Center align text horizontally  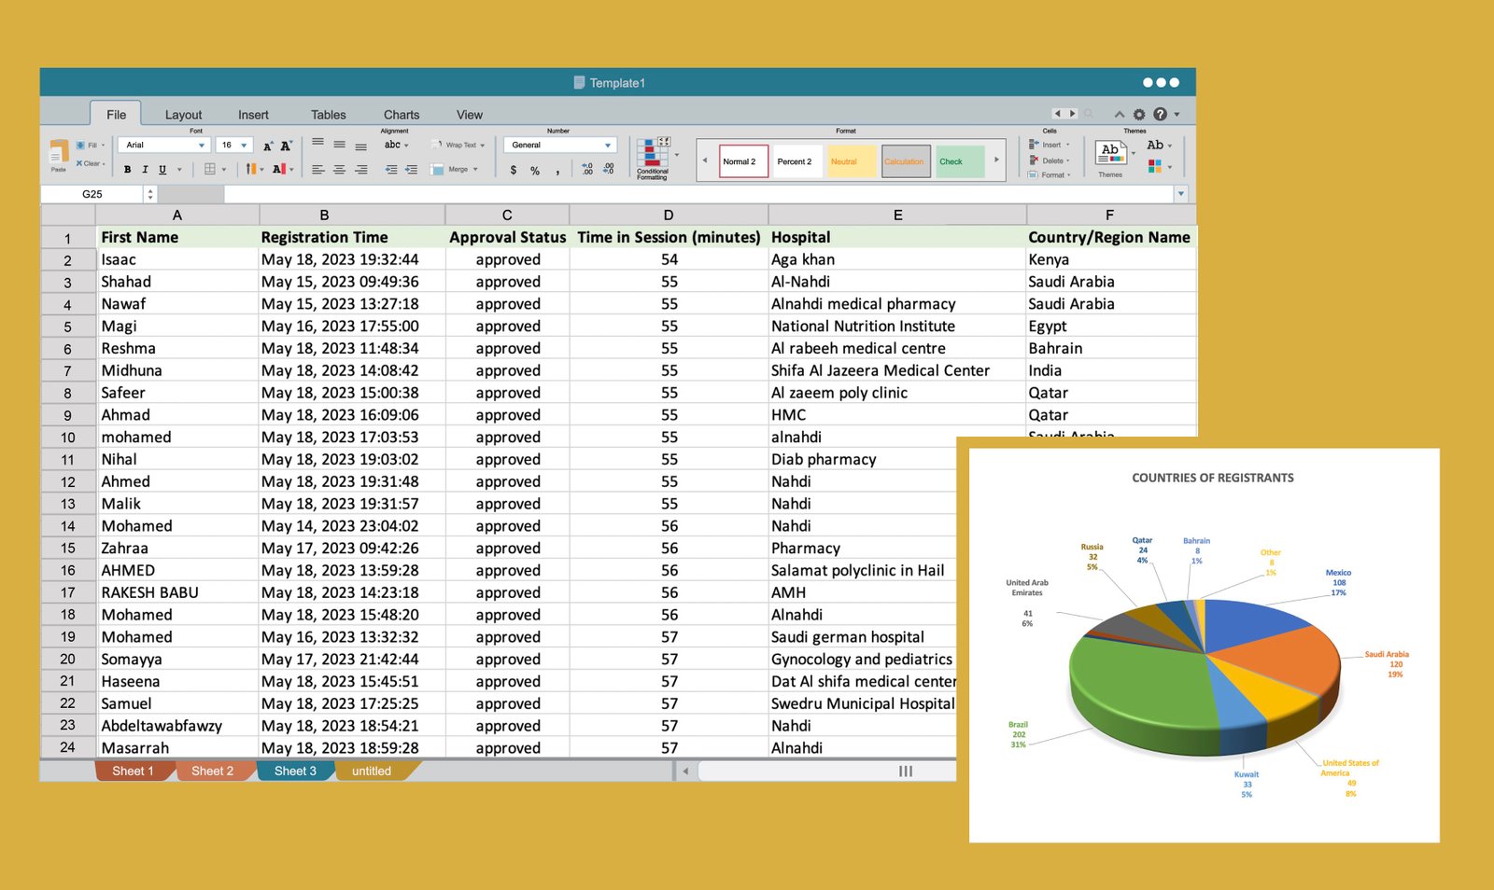pos(339,170)
